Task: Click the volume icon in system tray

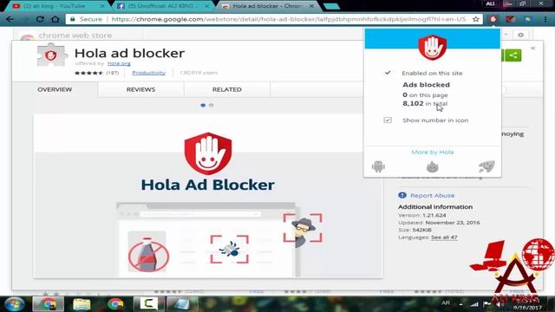Action: click(x=499, y=304)
